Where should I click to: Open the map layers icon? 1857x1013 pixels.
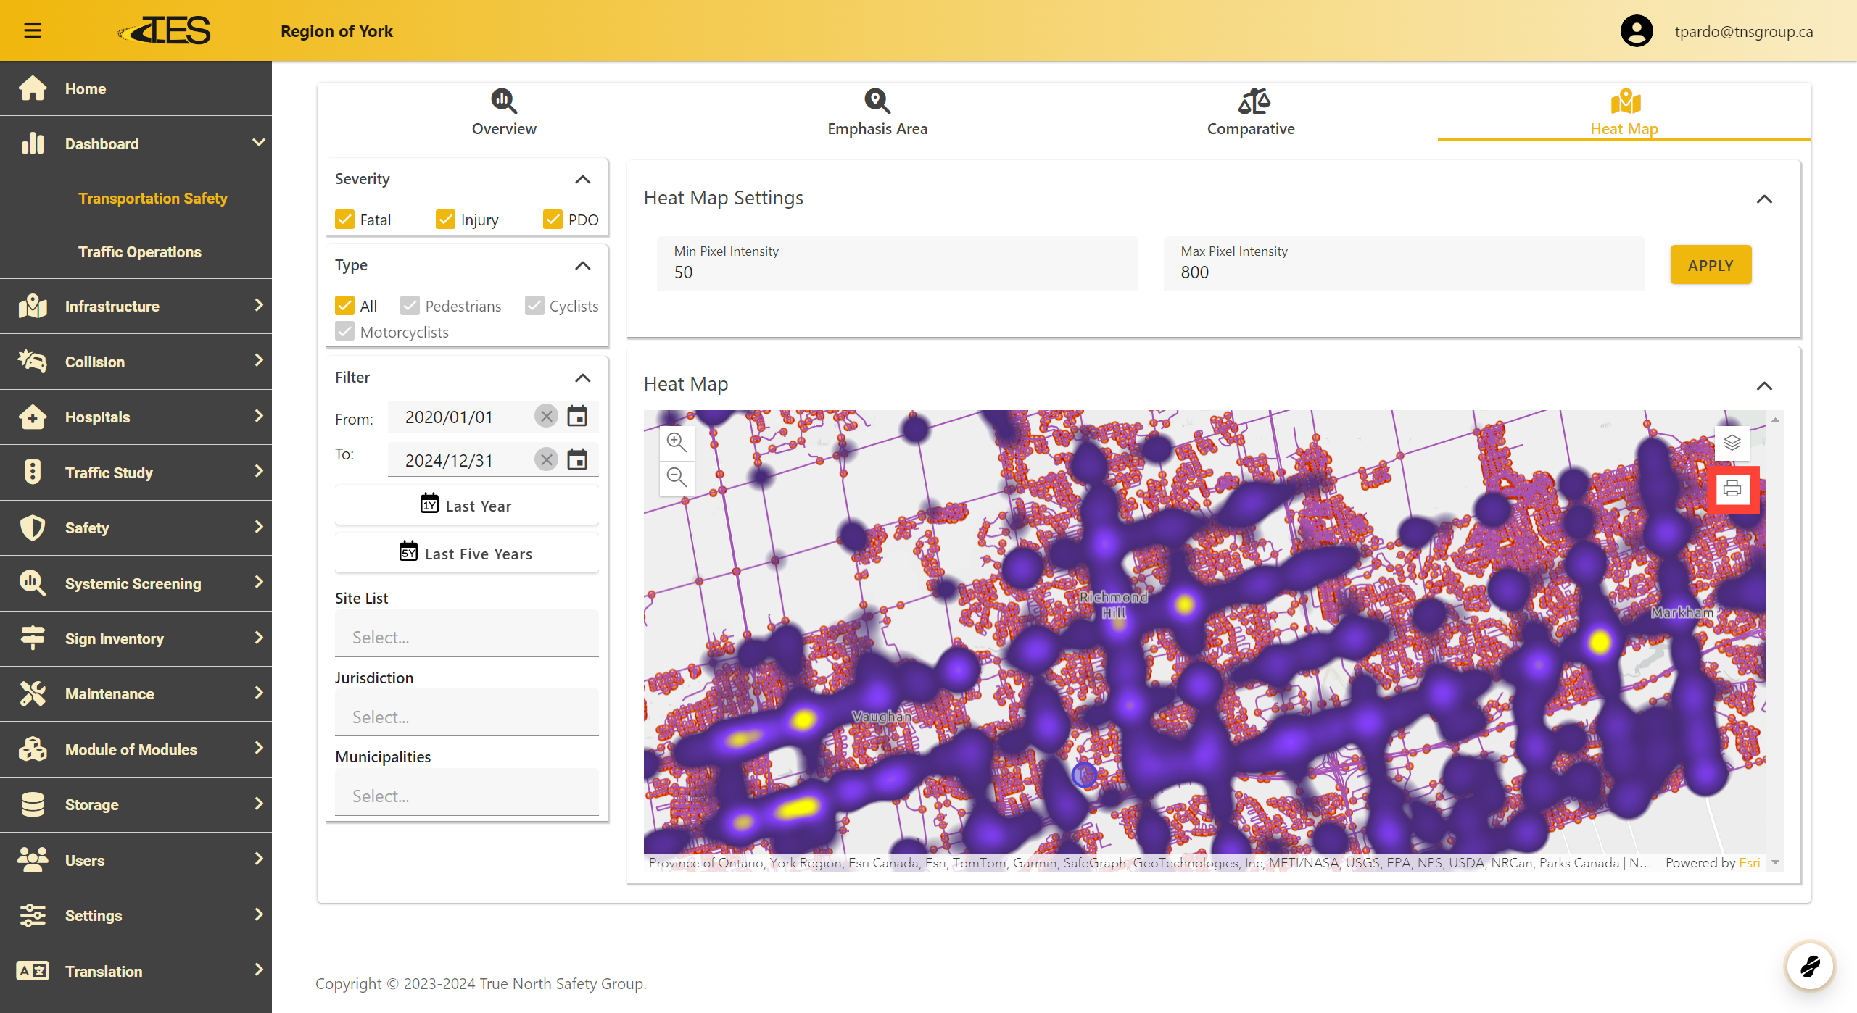click(1732, 443)
